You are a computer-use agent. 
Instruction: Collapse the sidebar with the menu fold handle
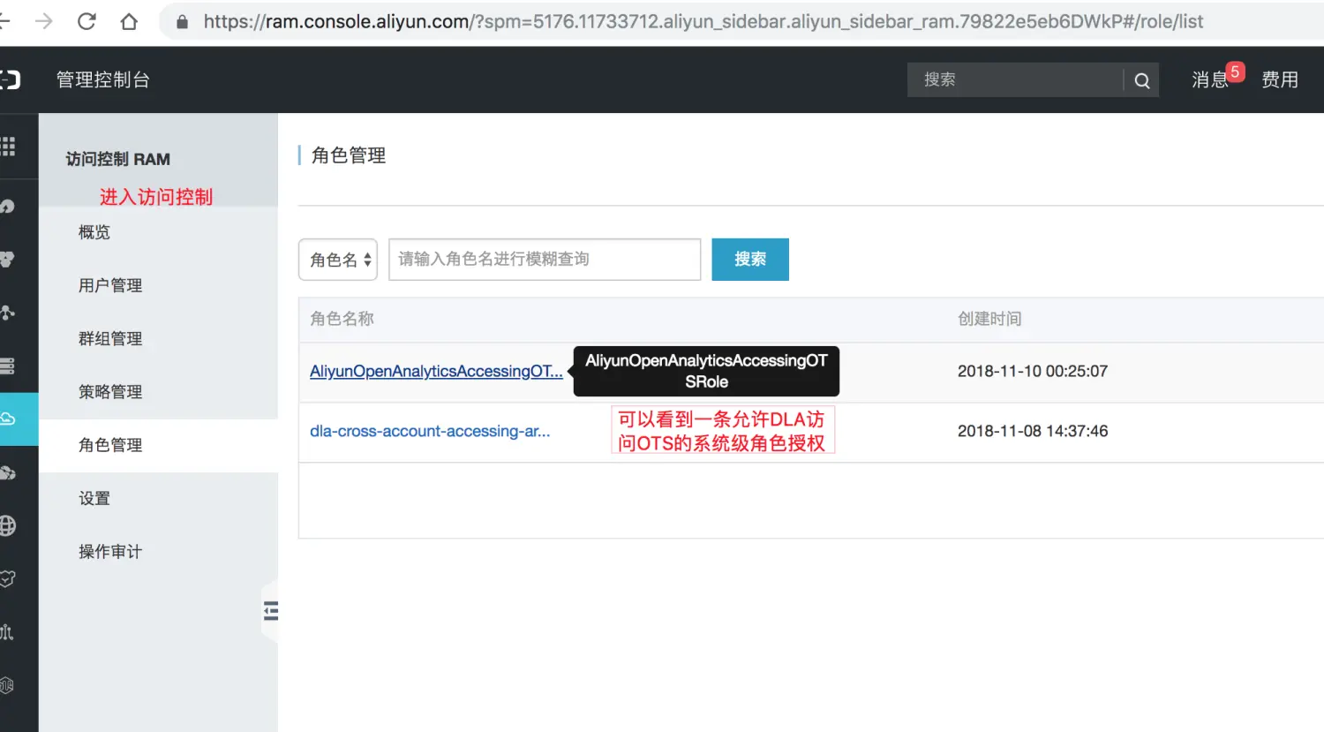pyautogui.click(x=271, y=611)
